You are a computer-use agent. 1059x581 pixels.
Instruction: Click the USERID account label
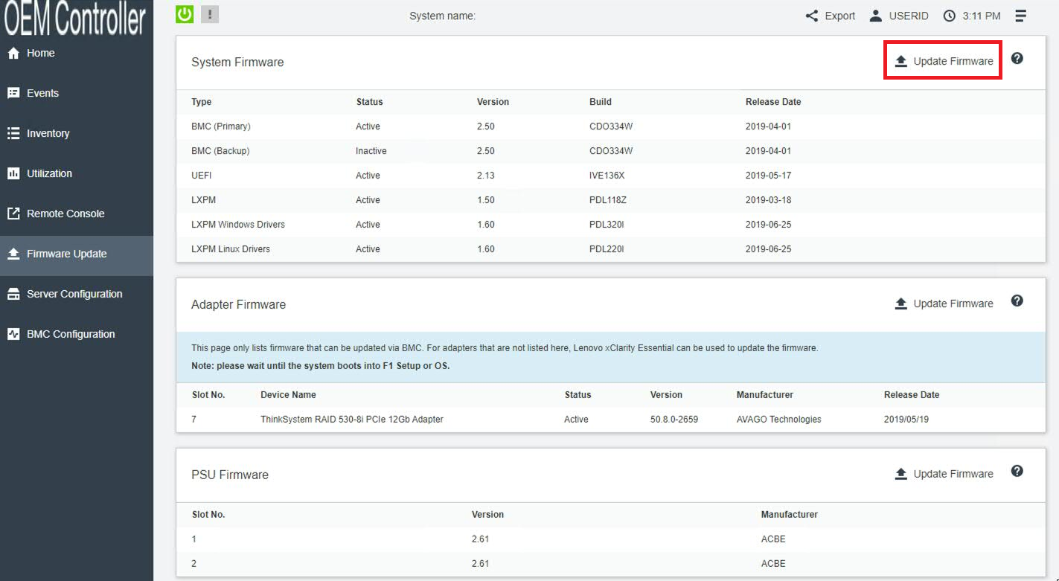(x=909, y=16)
